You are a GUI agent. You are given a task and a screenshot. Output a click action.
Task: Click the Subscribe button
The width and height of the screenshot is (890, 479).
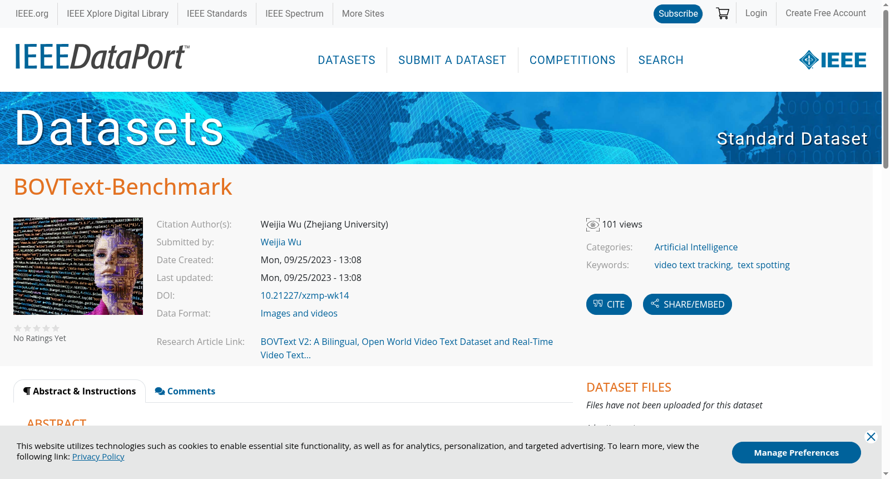(678, 14)
